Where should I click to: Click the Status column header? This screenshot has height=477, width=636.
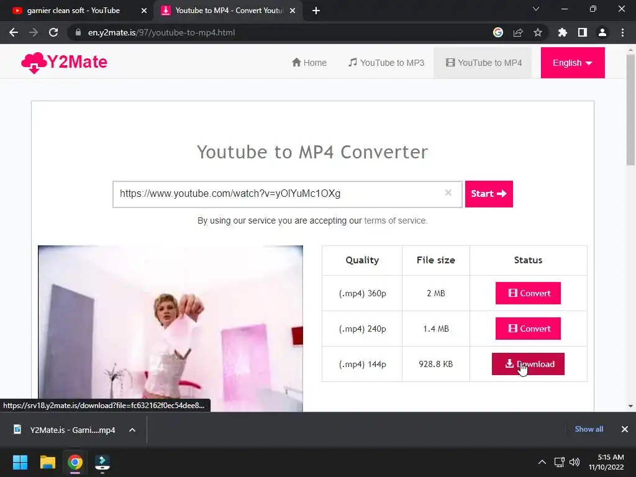(528, 260)
